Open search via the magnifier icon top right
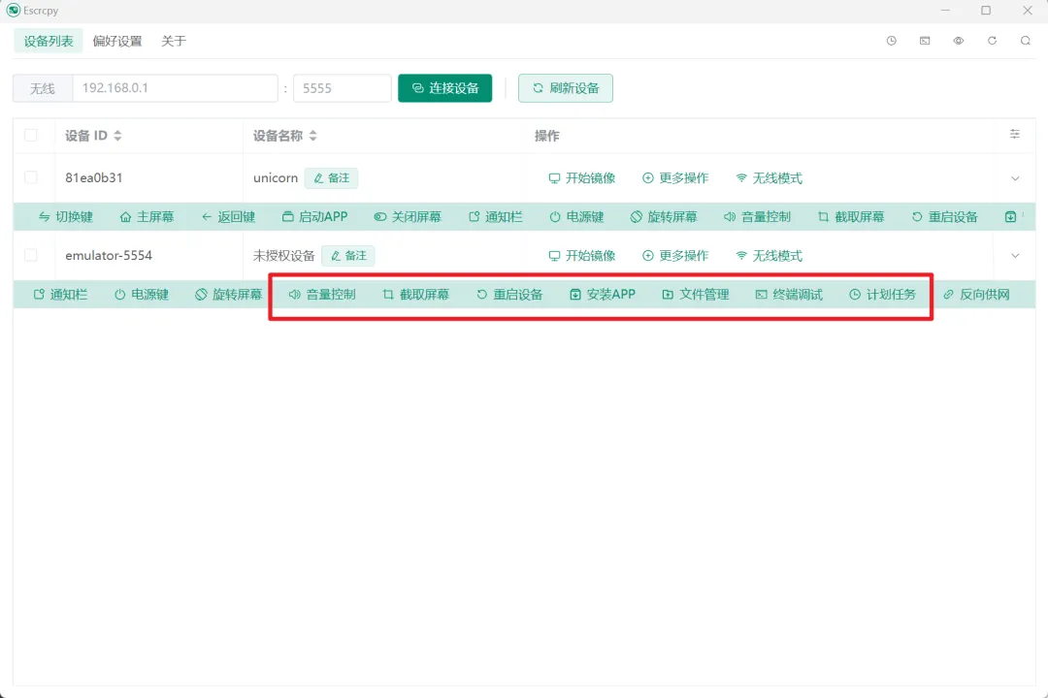1048x698 pixels. [x=1025, y=41]
